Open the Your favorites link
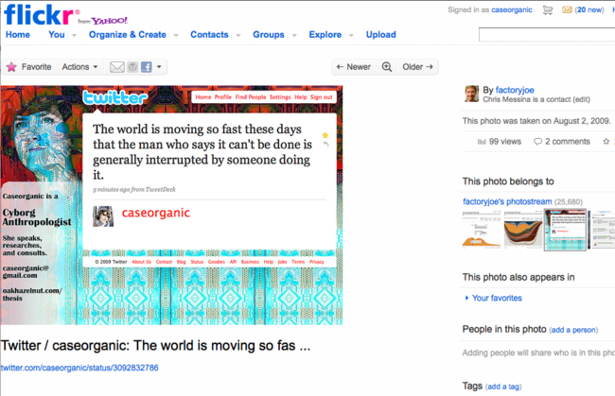 click(497, 298)
